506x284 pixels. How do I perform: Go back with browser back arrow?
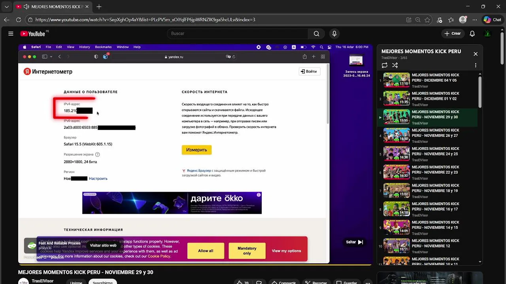click(7, 20)
